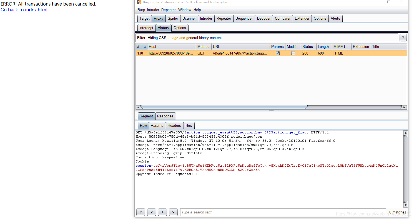Click the Burp Suite logo icon in title bar
Screen dimensions: 414x219
pyautogui.click(x=139, y=2)
